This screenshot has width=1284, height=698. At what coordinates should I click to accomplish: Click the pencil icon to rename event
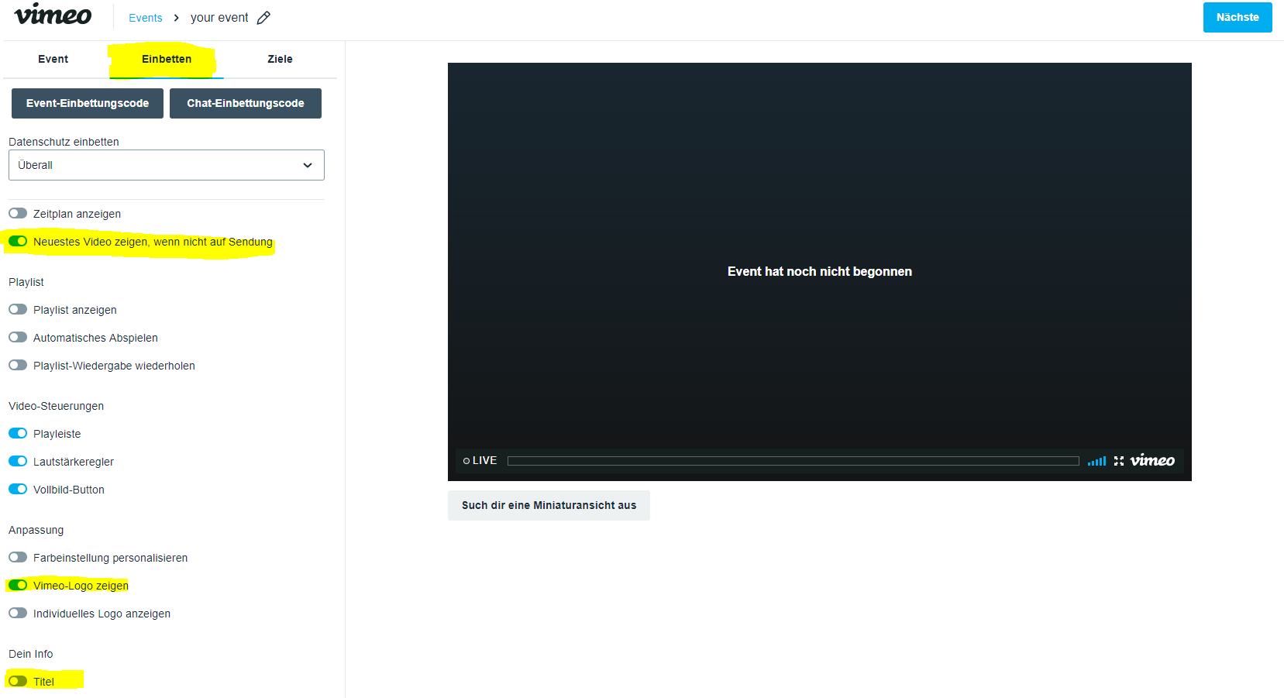tap(263, 18)
